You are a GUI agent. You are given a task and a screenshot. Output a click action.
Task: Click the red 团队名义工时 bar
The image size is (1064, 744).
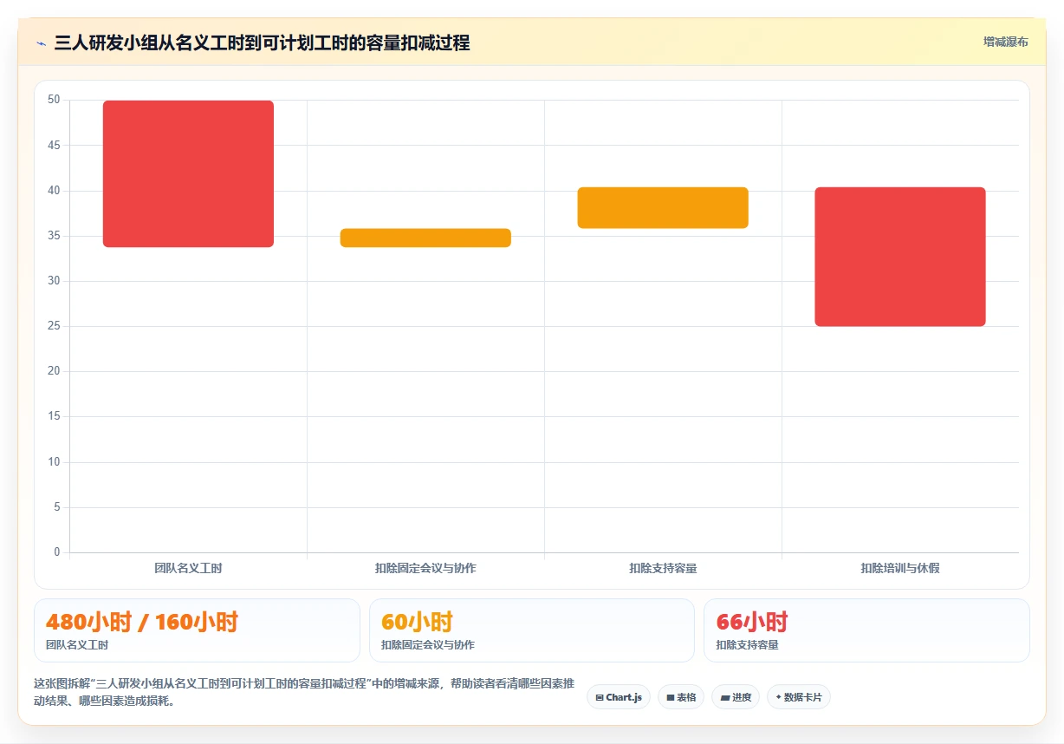point(188,173)
